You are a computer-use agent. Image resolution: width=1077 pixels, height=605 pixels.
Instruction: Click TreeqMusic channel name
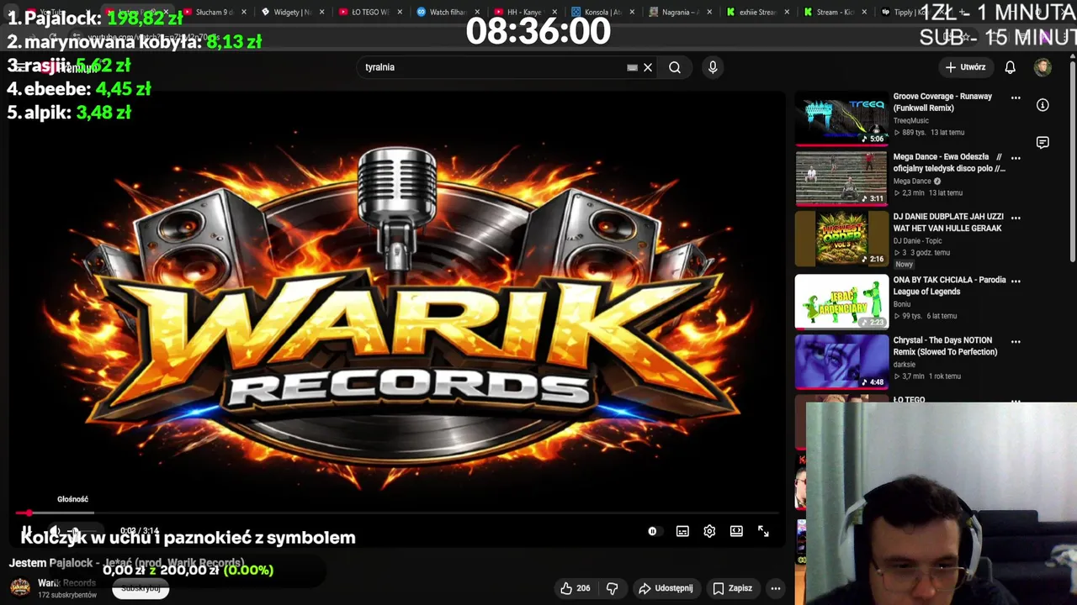click(x=911, y=121)
